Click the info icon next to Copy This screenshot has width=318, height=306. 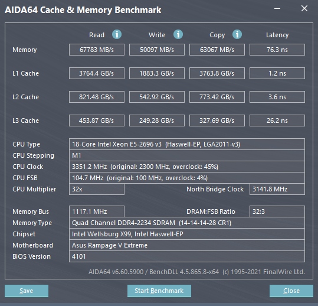pyautogui.click(x=237, y=34)
